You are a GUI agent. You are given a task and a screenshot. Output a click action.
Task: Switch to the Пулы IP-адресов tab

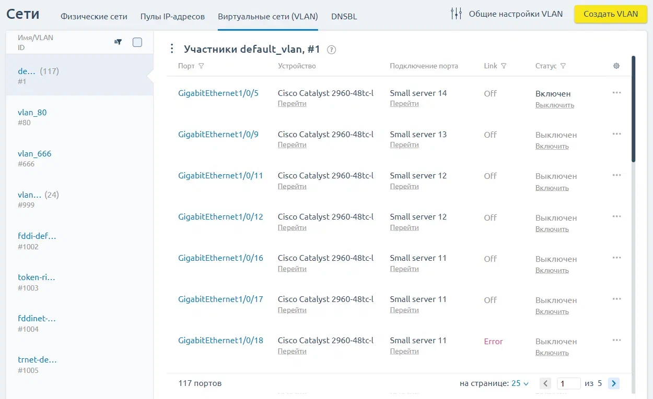(172, 16)
